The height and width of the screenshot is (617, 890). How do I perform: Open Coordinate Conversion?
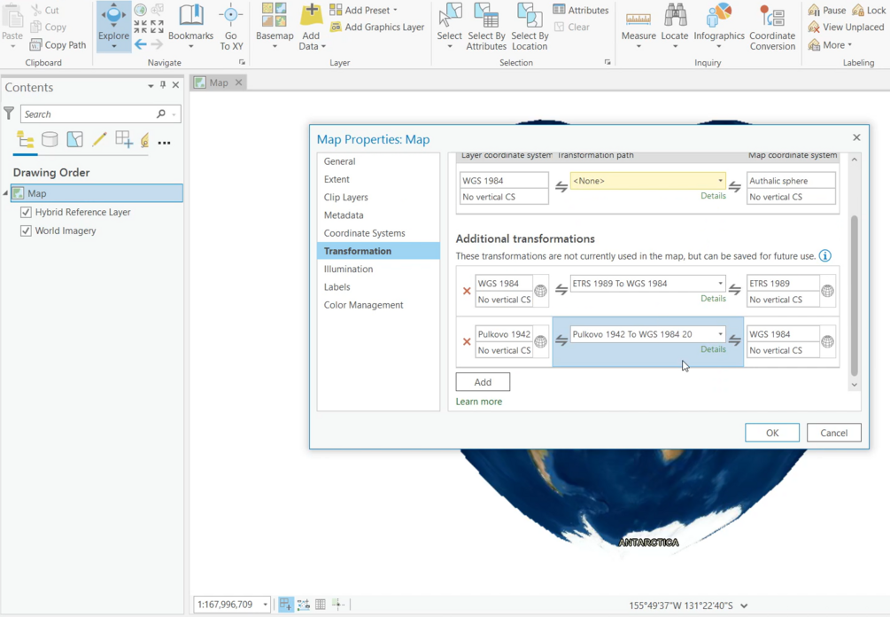772,26
